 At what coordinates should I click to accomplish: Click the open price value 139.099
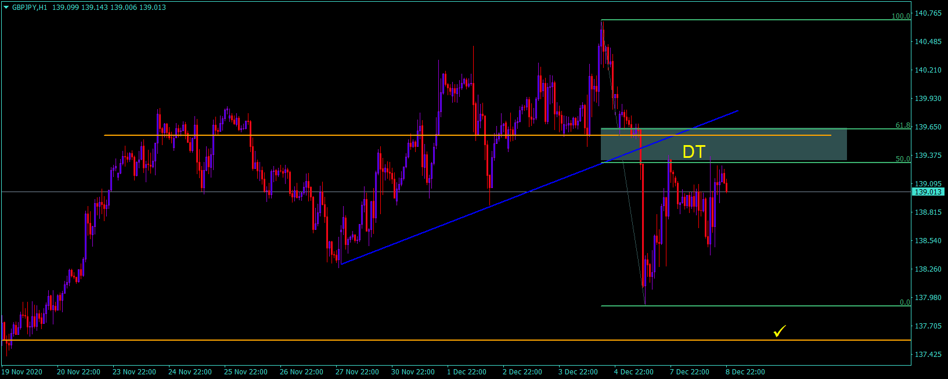coord(65,8)
